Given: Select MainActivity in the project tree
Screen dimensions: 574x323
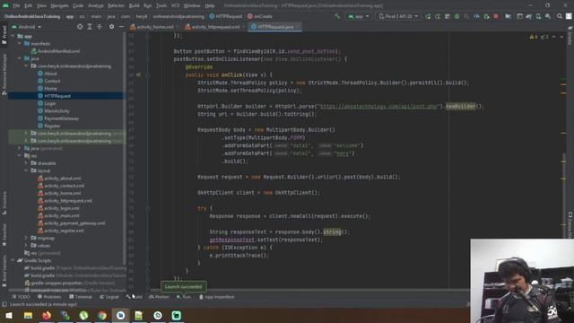Looking at the screenshot, I should (x=57, y=111).
